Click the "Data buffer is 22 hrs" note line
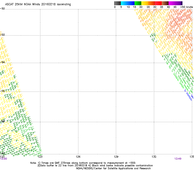This screenshot has width=194, height=170. pos(95,166)
